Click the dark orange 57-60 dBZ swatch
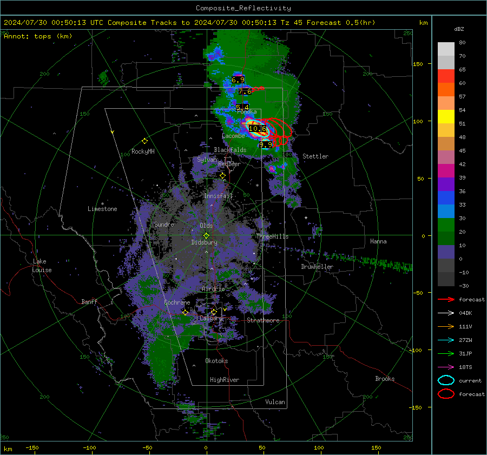 pos(446,90)
